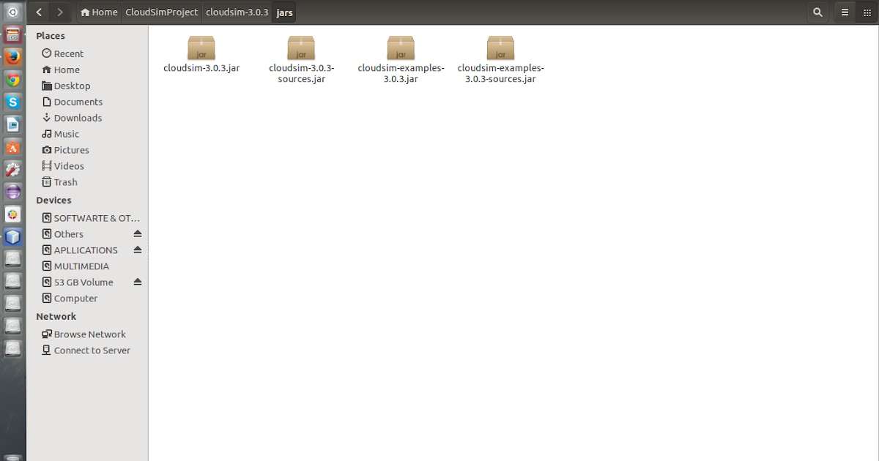Navigate to CloudSimProject in path bar
The height and width of the screenshot is (461, 879).
pyautogui.click(x=161, y=12)
